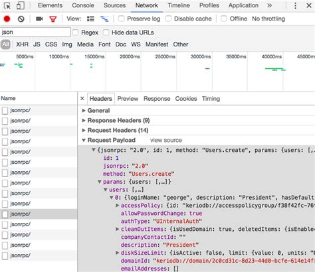Clear the network log icon
The height and width of the screenshot is (272, 315).
(21, 19)
